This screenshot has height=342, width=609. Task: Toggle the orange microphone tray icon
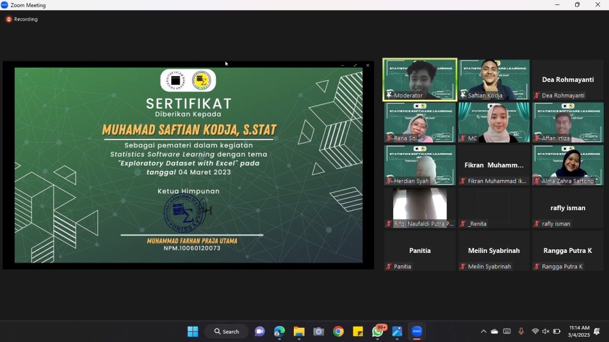pos(520,331)
